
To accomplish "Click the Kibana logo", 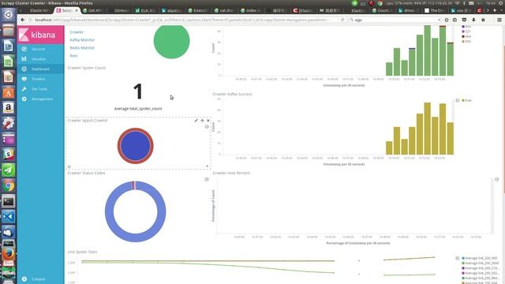I will pyautogui.click(x=40, y=35).
